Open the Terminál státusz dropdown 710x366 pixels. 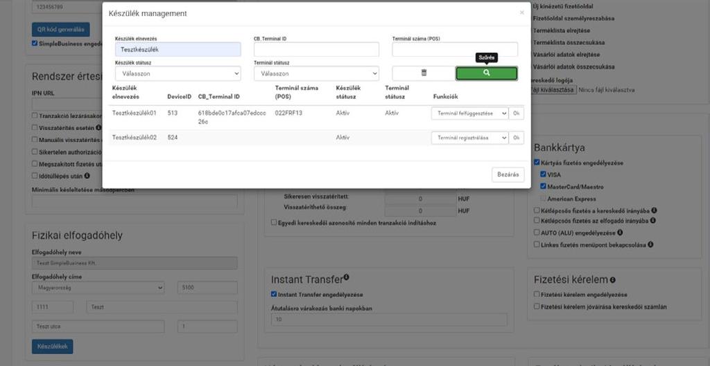click(x=316, y=73)
